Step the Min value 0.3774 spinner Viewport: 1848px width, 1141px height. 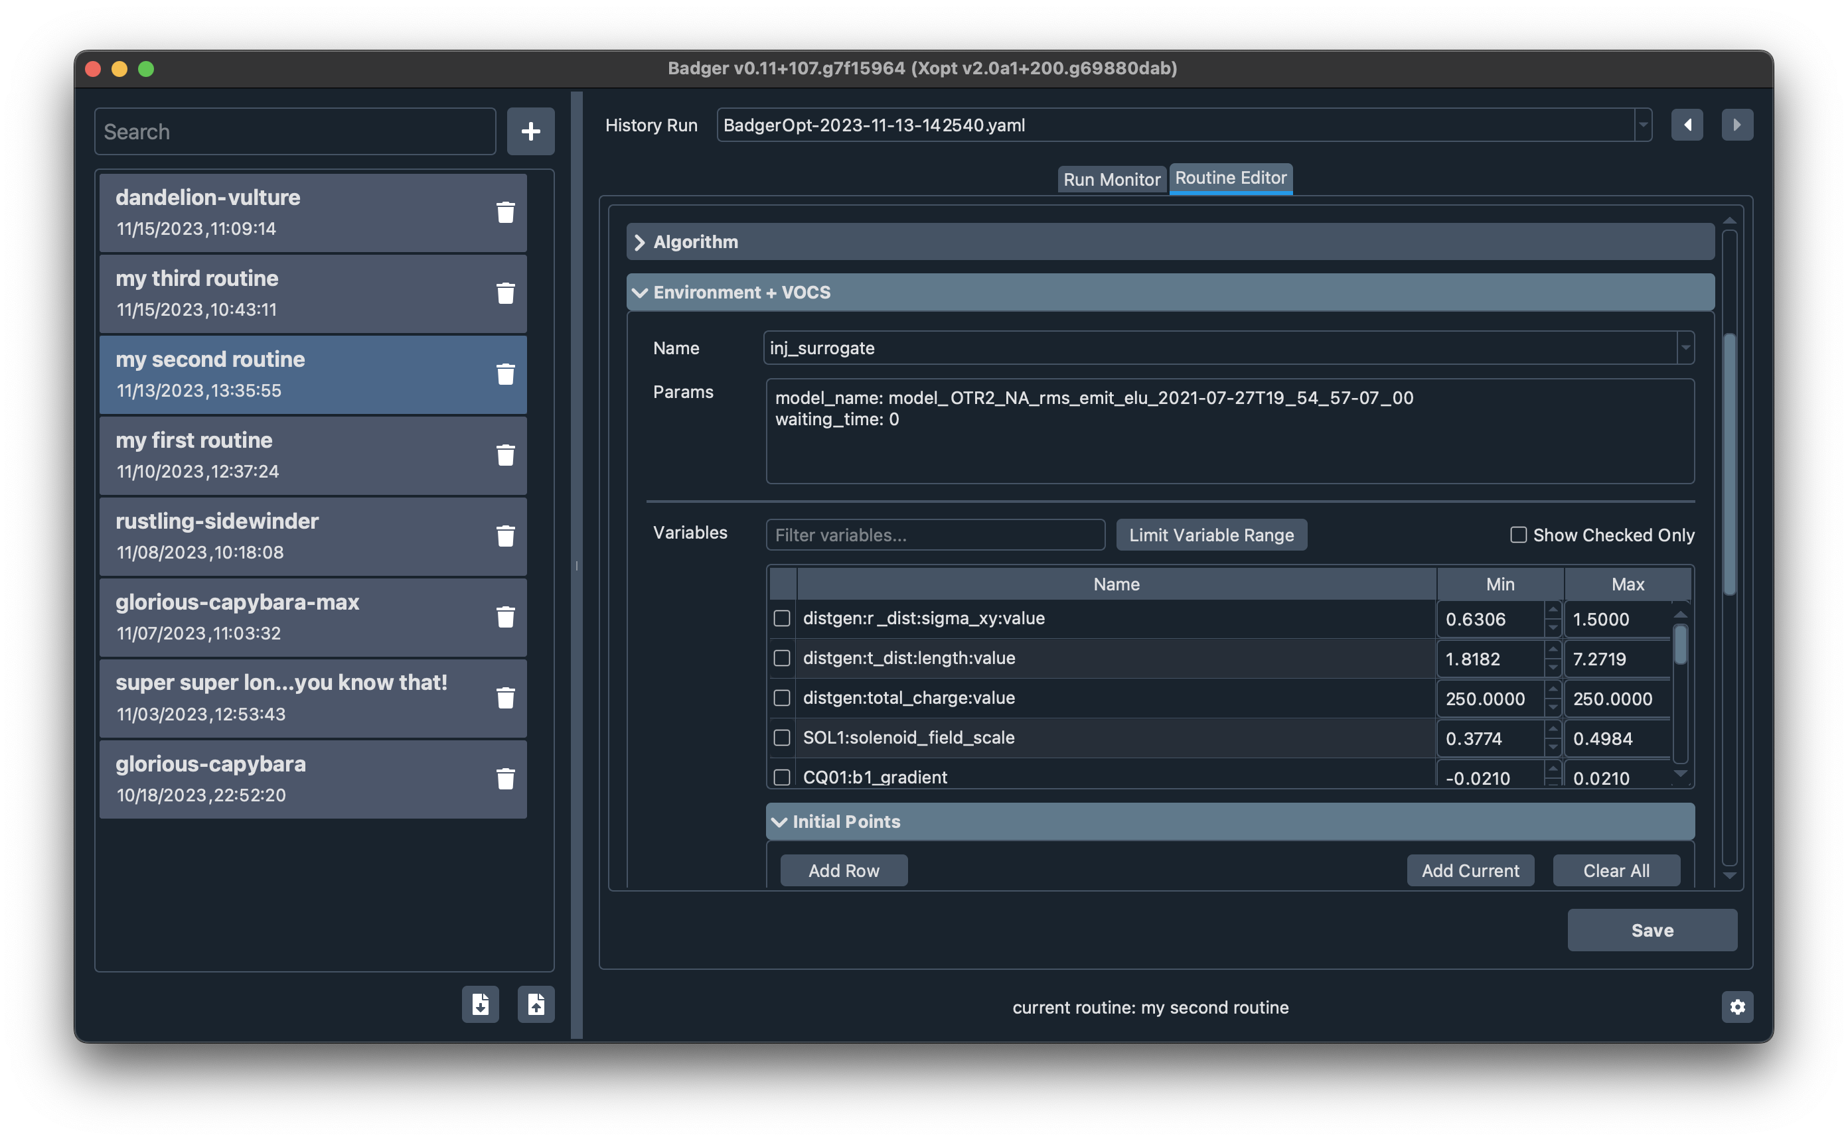[1552, 739]
